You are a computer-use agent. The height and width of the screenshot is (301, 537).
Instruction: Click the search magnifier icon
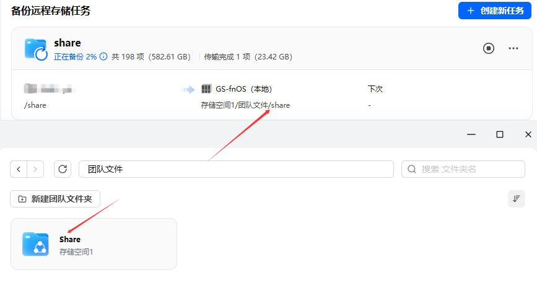click(x=412, y=169)
